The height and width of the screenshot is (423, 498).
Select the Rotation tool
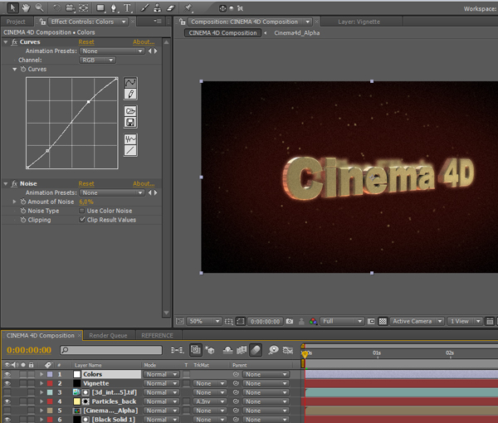56,8
